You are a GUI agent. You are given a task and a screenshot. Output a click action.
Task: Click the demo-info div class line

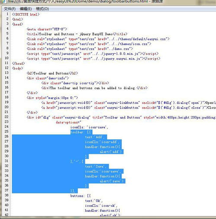pyautogui.click(x=48, y=78)
